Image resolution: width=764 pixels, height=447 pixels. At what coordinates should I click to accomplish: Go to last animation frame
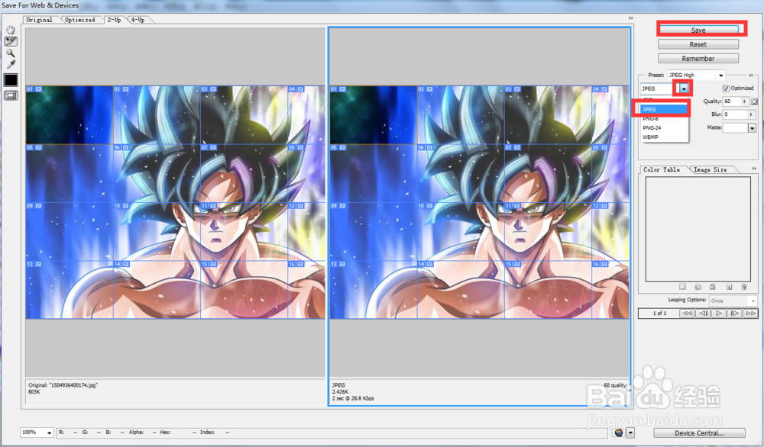[750, 314]
